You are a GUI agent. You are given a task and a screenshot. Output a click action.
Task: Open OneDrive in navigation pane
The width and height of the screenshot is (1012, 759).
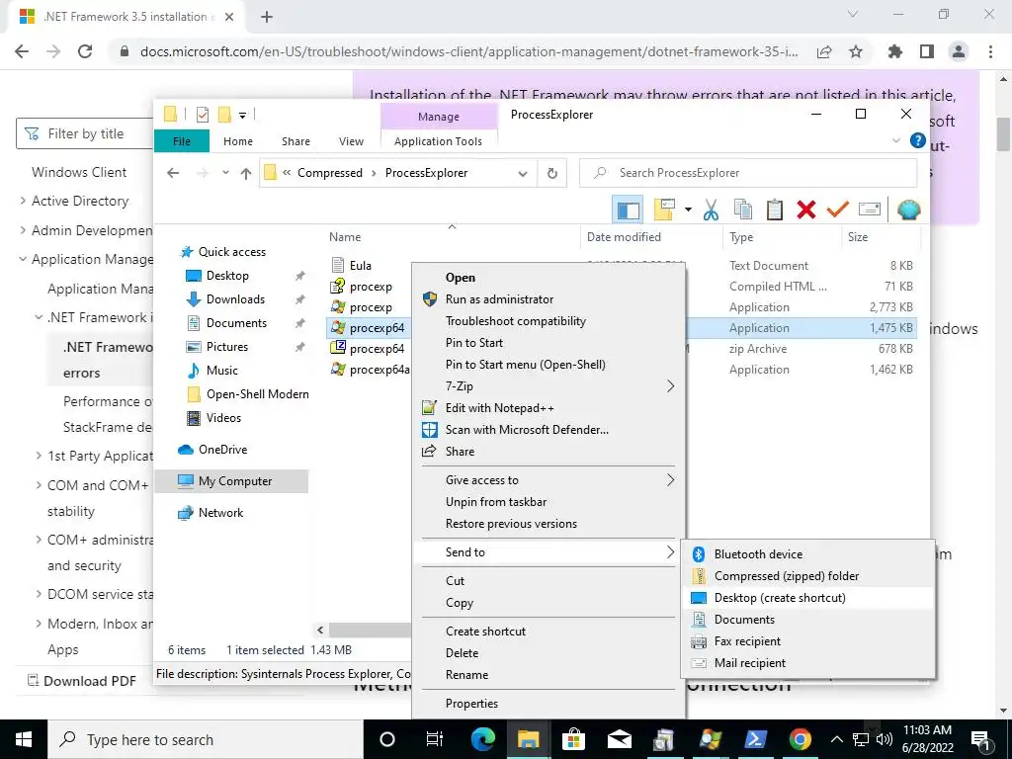coord(222,450)
